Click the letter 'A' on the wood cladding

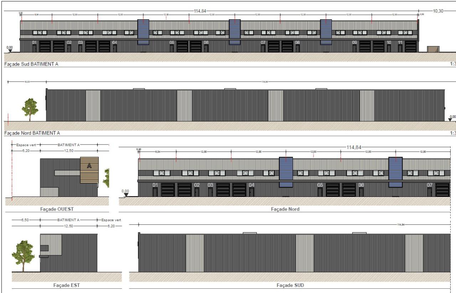point(89,166)
